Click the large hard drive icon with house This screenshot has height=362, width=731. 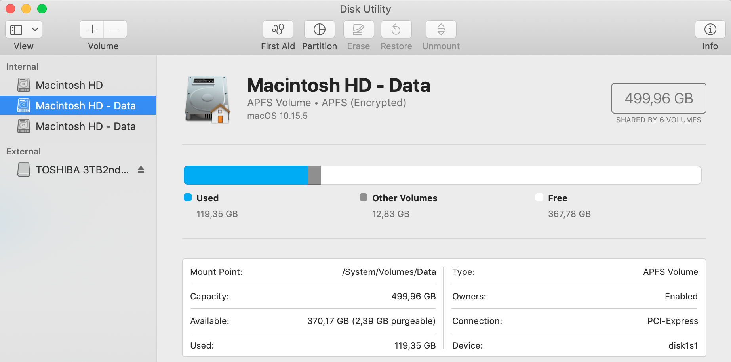pos(207,100)
